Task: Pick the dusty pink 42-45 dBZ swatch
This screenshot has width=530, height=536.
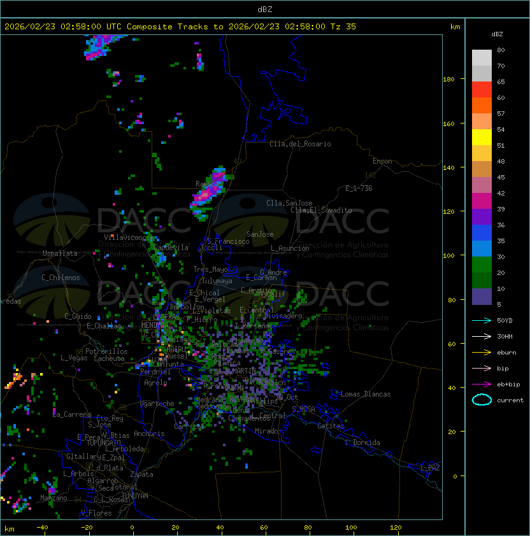Action: pyautogui.click(x=482, y=185)
